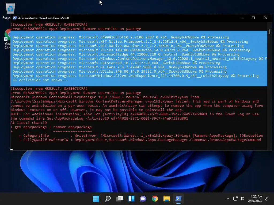Click the VCLibs.140.00.UWPDesktop progress line
This screenshot has height=205, width=274.
131,50
